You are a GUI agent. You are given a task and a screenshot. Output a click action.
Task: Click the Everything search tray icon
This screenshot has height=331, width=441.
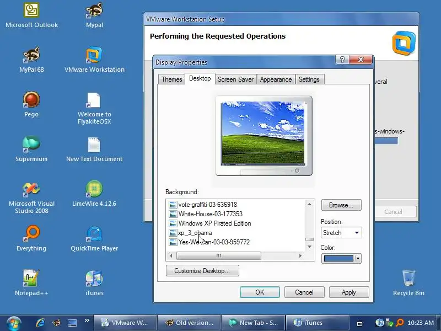point(399,323)
